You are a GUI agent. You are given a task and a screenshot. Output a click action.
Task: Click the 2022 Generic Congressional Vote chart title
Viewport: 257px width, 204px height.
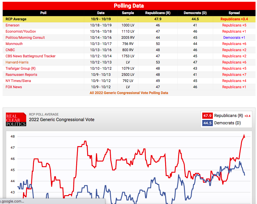pyautogui.click(x=62, y=120)
